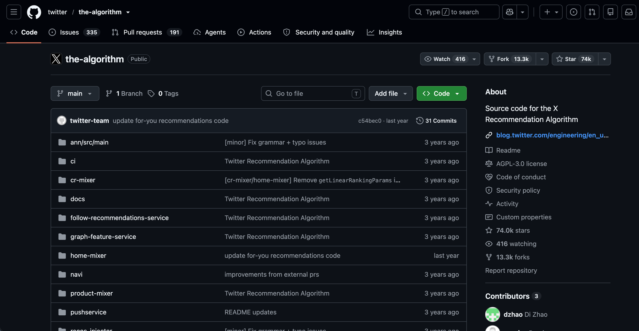Click the stars icon beside 74.0k stars
The image size is (639, 331).
point(489,230)
